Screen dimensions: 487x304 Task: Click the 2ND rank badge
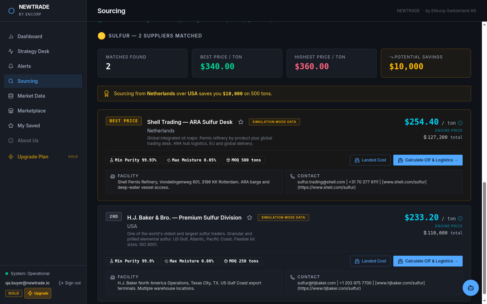click(x=114, y=217)
